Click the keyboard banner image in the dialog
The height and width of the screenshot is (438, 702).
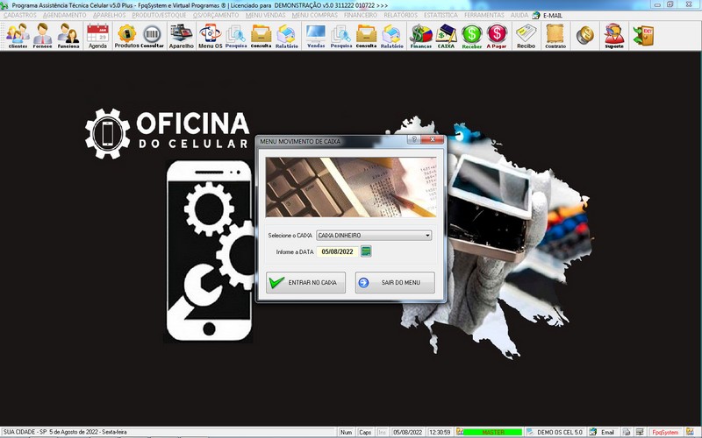(351, 187)
